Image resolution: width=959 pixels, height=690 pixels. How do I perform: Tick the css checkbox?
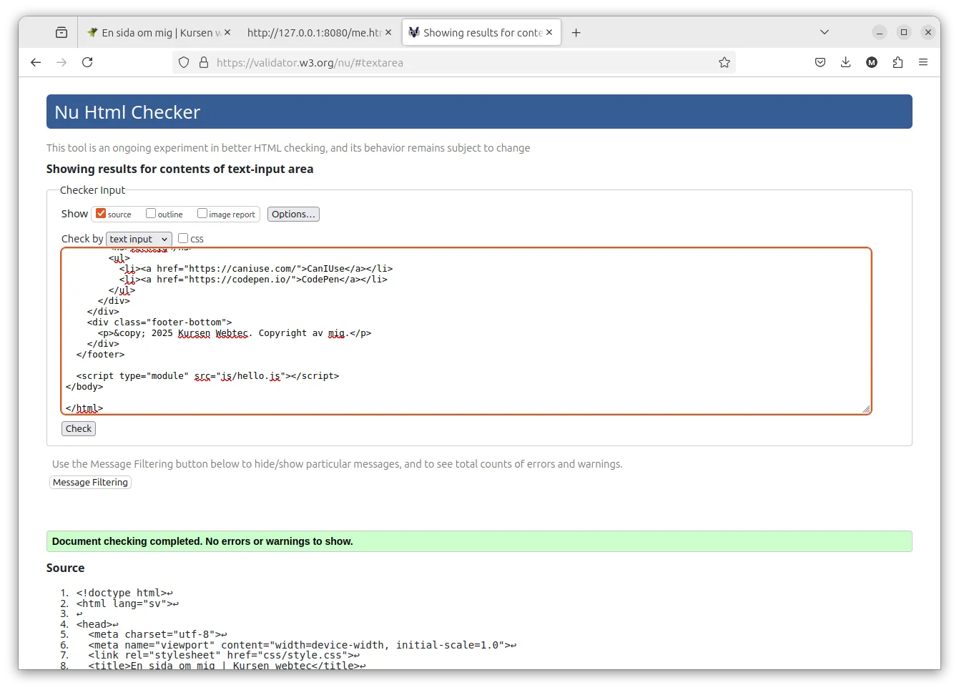click(x=183, y=238)
